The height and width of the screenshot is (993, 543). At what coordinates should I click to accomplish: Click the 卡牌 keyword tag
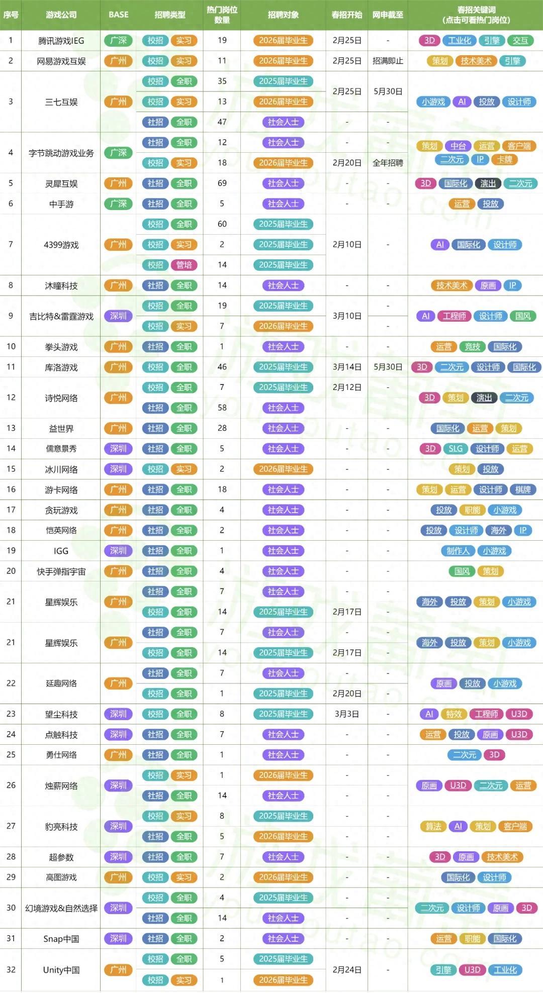coord(505,159)
